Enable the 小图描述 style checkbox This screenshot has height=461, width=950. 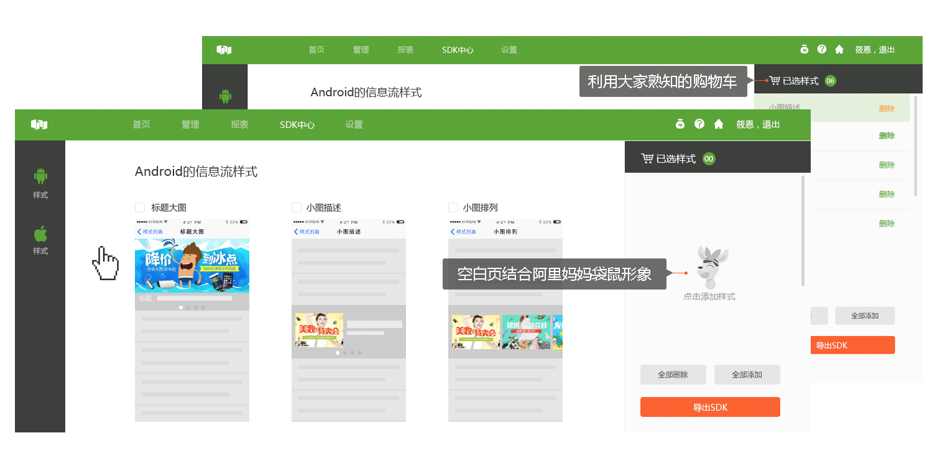(x=297, y=208)
